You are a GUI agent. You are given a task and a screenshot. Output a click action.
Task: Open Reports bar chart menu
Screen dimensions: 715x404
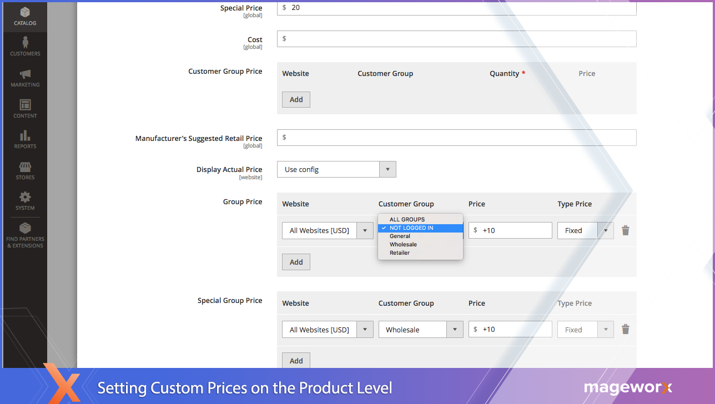click(x=25, y=140)
